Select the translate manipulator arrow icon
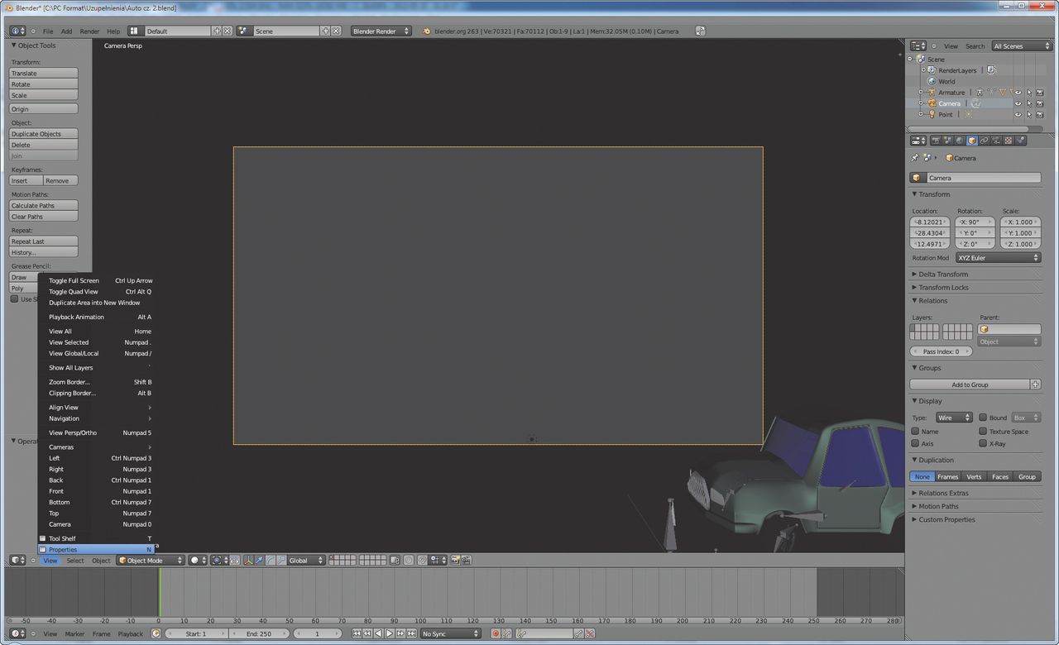The height and width of the screenshot is (645, 1059). pos(259,561)
